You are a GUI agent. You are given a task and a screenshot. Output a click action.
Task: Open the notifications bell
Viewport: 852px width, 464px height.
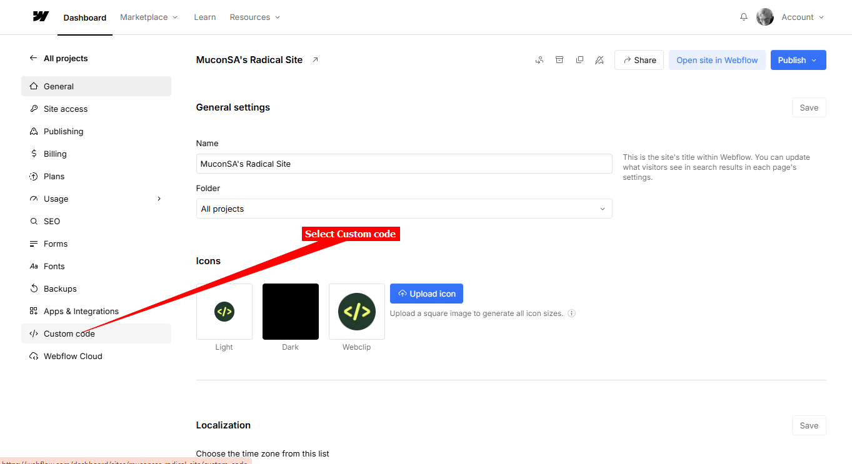[744, 17]
